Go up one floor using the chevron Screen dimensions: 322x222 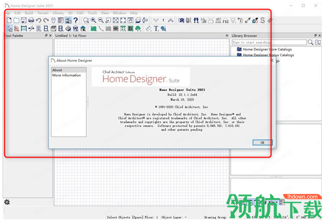tap(171, 20)
